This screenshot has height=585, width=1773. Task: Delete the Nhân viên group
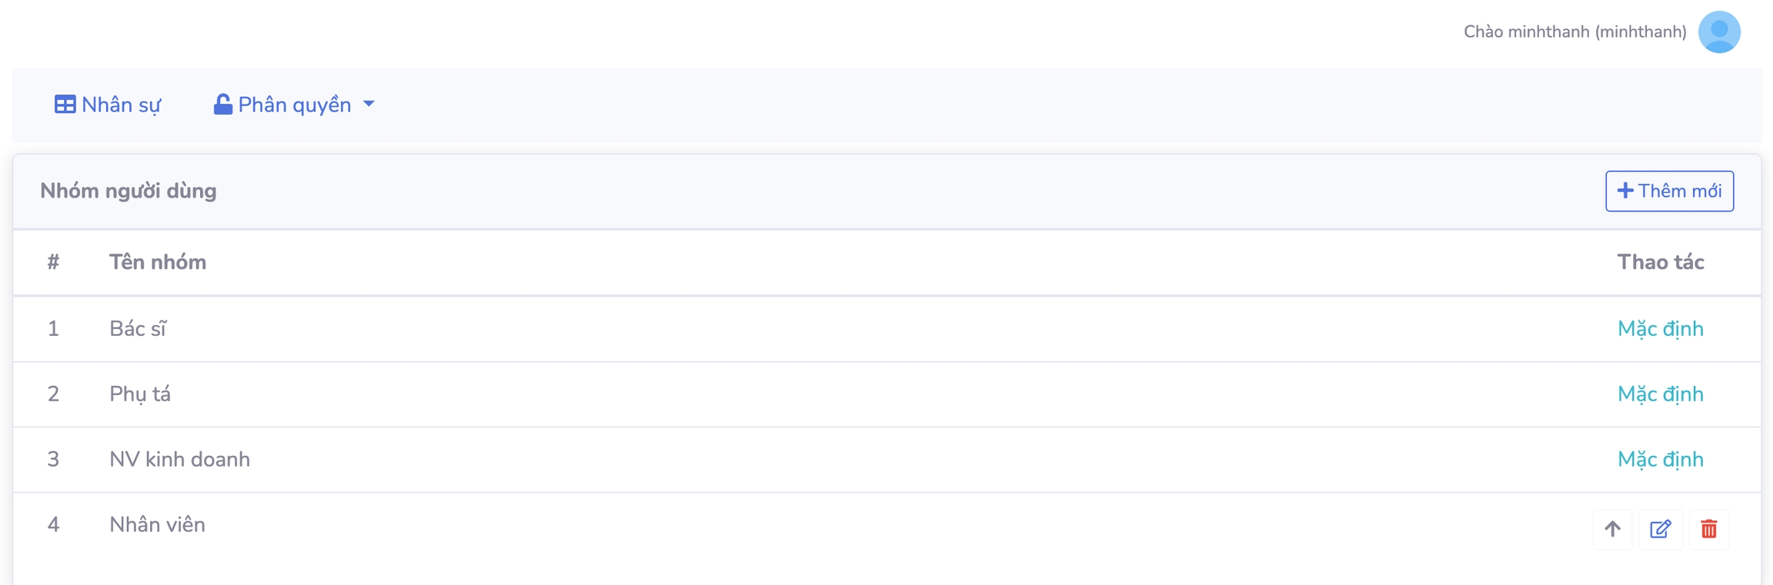1709,529
